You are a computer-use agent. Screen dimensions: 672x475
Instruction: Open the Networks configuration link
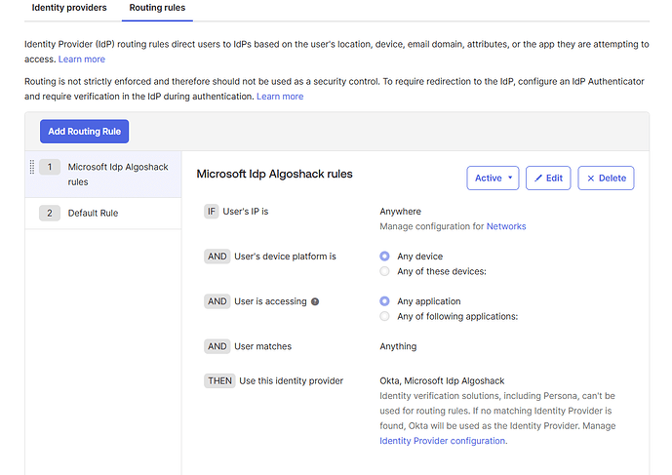click(x=506, y=226)
